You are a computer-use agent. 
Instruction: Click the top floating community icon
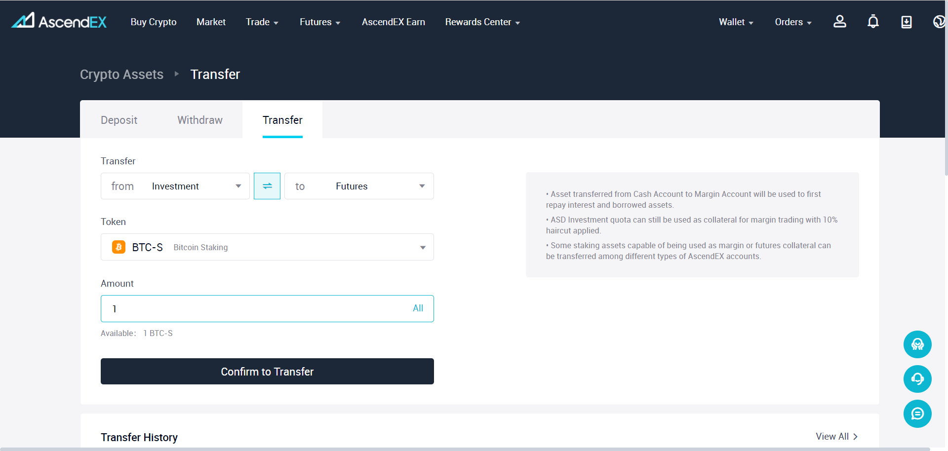(x=917, y=344)
